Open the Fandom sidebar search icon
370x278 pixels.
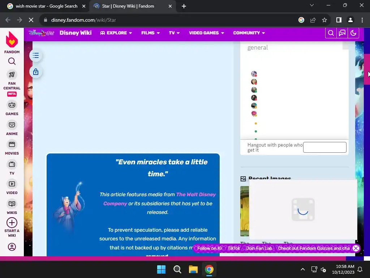tap(12, 62)
